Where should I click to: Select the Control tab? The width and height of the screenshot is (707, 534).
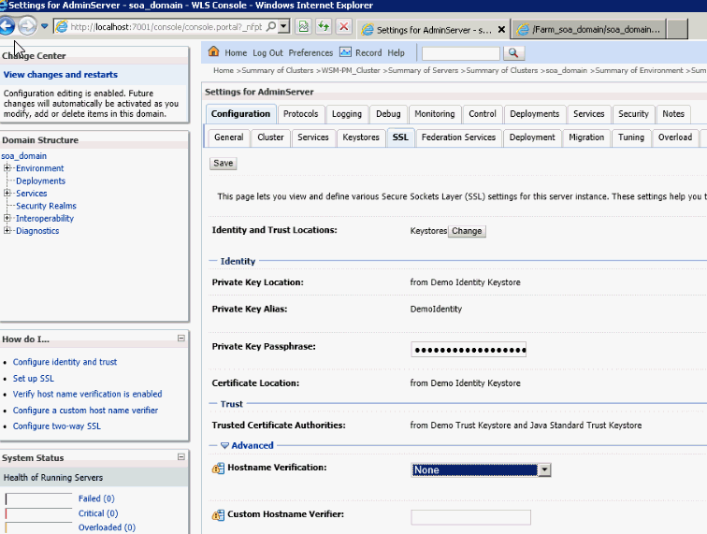click(x=483, y=114)
